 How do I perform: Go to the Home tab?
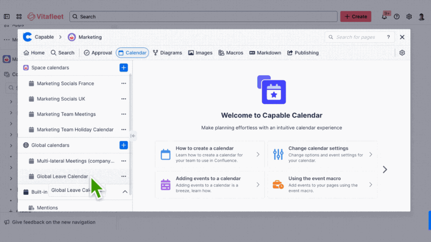34,53
